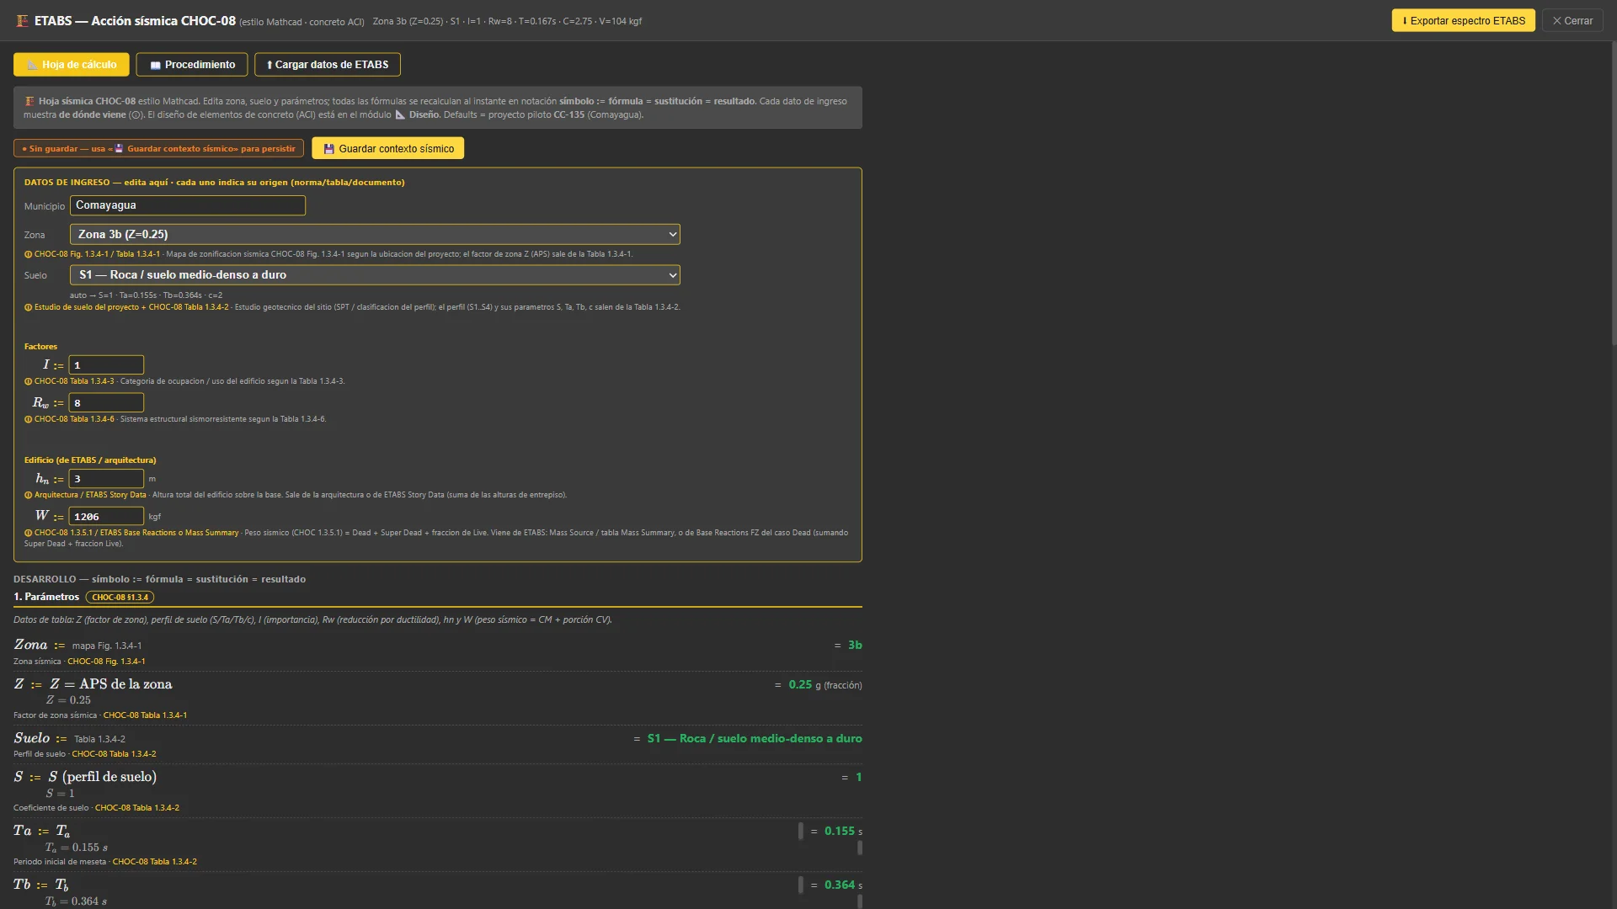Image resolution: width=1617 pixels, height=909 pixels.
Task: Click the ruler icon next to Diseño in banner
Action: 401,114
